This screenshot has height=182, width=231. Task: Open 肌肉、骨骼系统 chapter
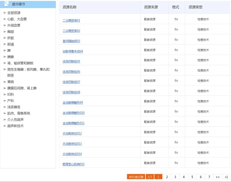point(19,113)
